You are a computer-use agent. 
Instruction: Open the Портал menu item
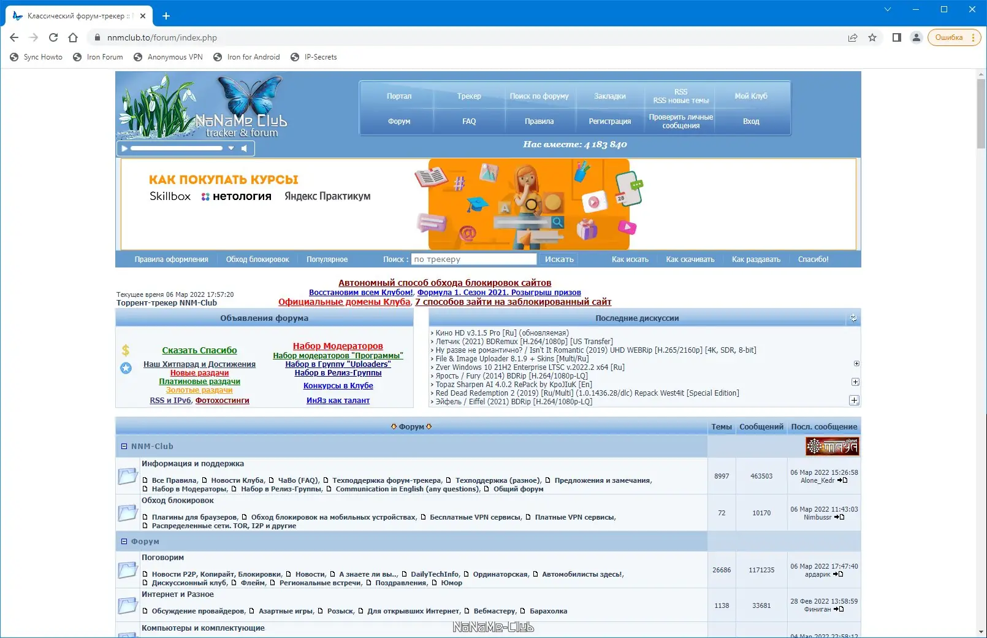399,96
